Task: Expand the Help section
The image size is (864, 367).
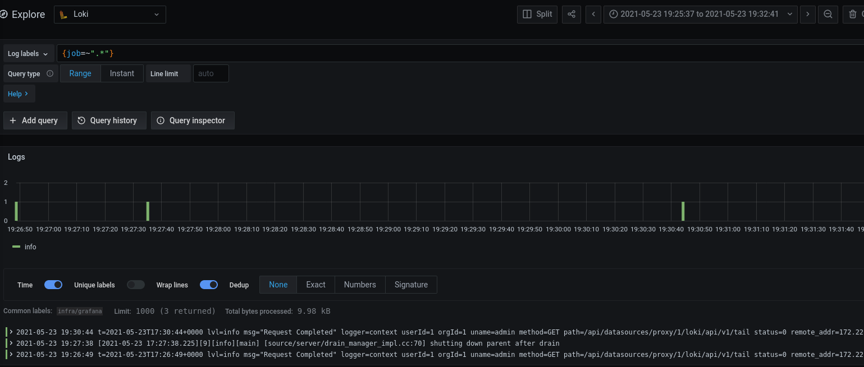Action: point(19,94)
